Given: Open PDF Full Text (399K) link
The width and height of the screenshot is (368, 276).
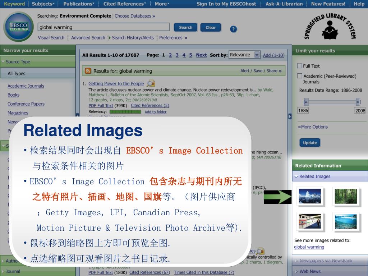Looking at the screenshot, I should [x=101, y=106].
